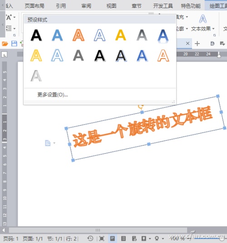Add a new document tab with plus
The image size is (227, 243).
[197, 44]
